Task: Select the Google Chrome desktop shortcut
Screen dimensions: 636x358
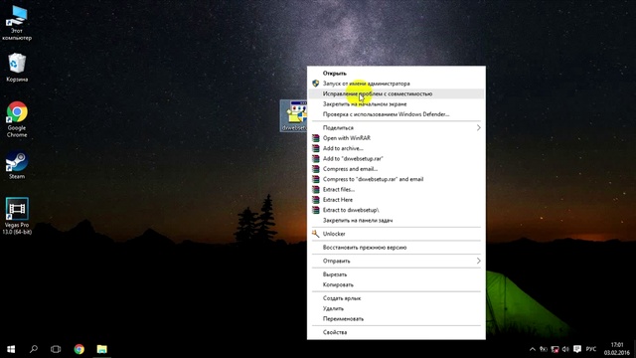Action: tap(17, 119)
